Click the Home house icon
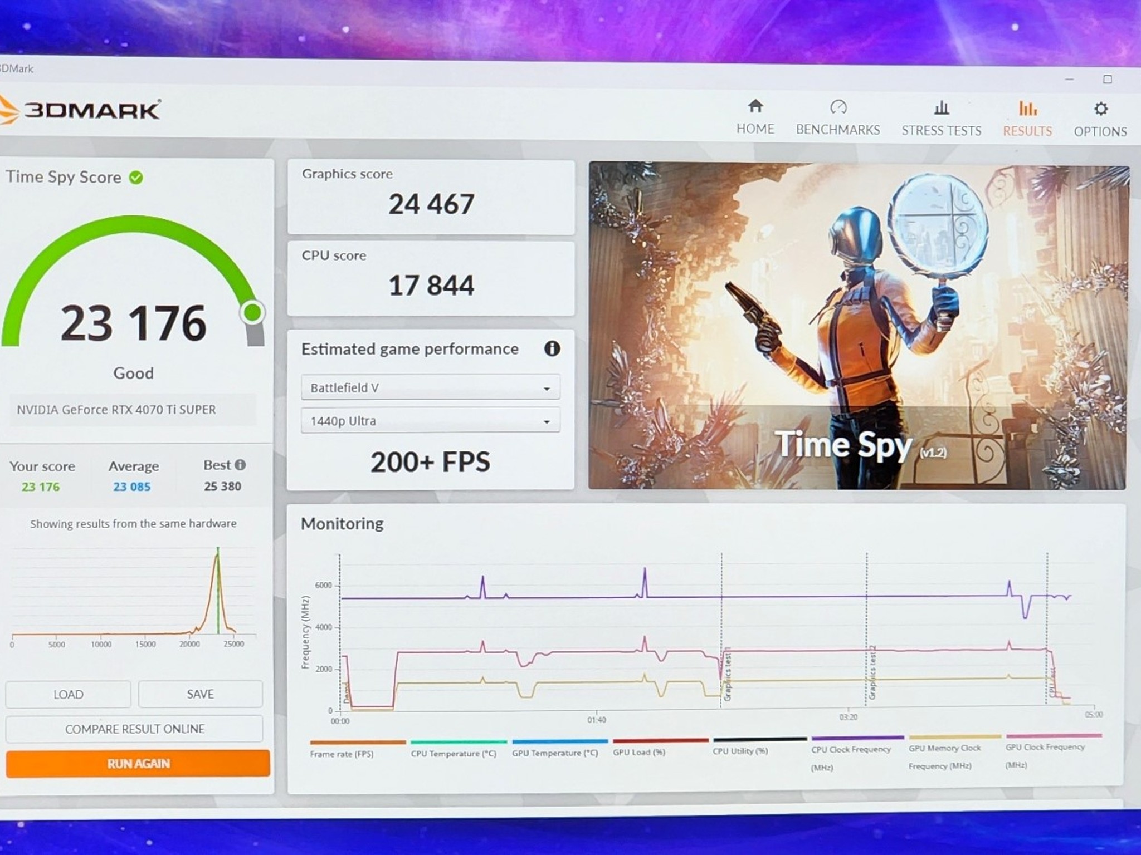The height and width of the screenshot is (855, 1141). click(x=755, y=106)
